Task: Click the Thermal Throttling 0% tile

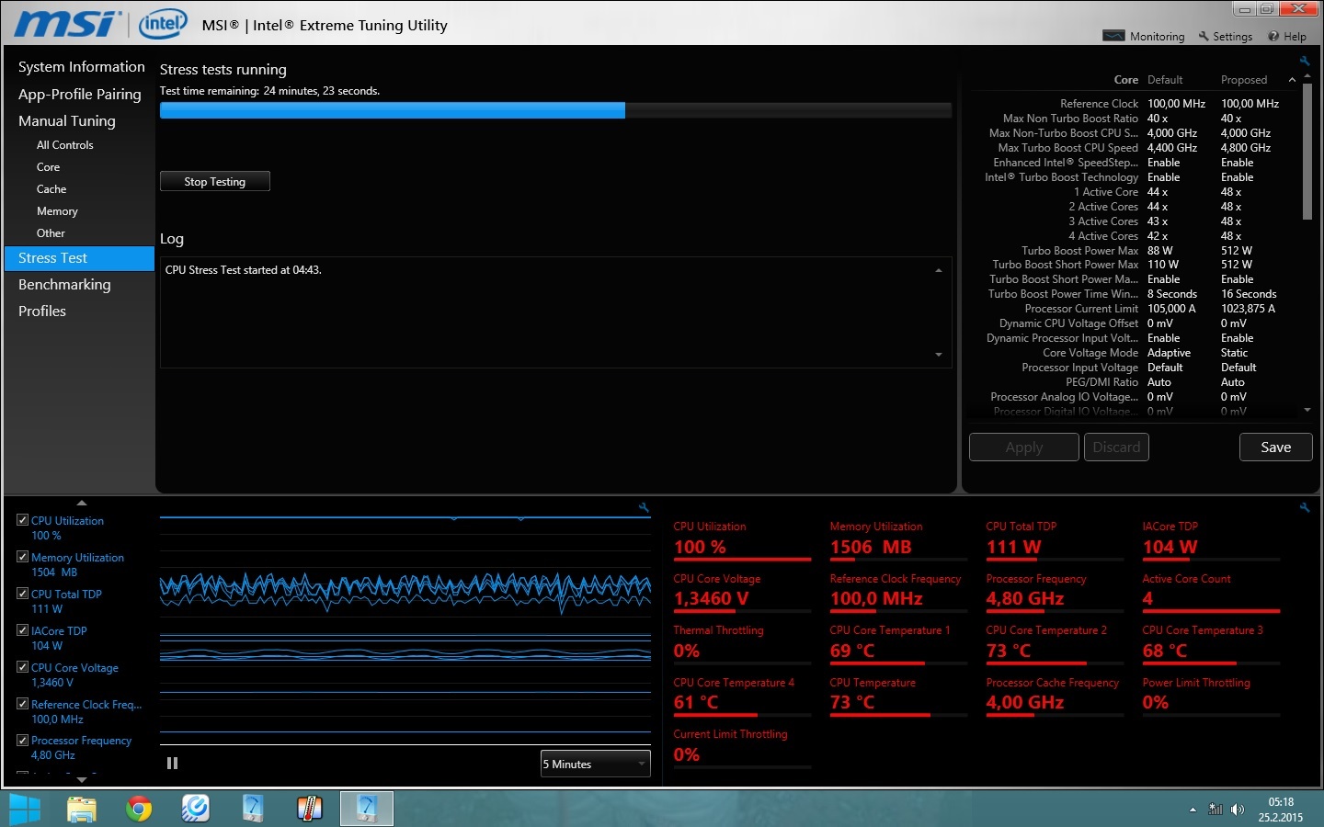Action: point(742,643)
